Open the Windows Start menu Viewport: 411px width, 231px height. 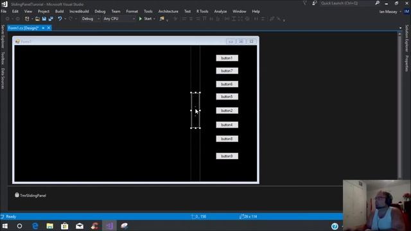5,226
